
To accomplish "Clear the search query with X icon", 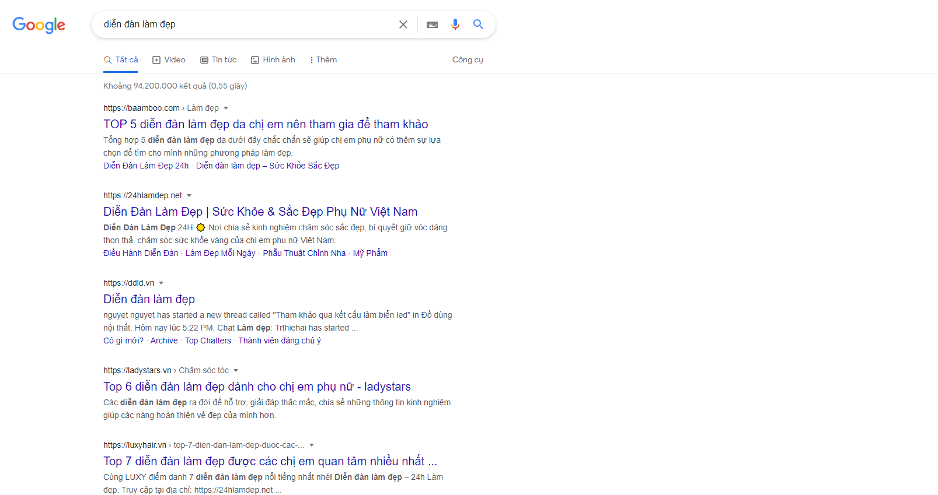I will [403, 24].
